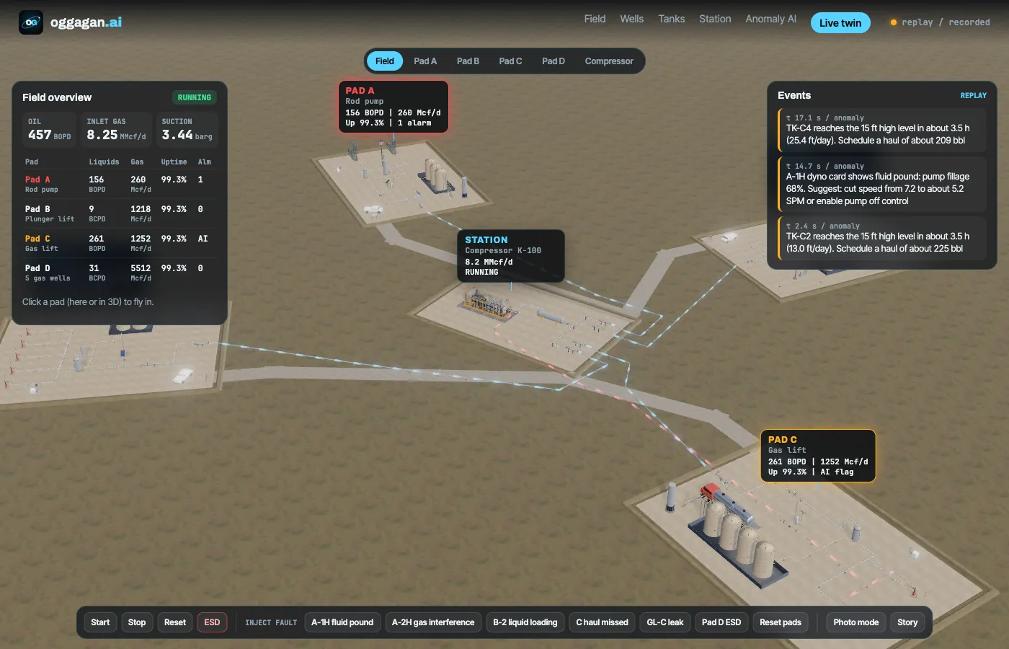Switch to the Pad B tab
This screenshot has width=1009, height=649.
(468, 61)
